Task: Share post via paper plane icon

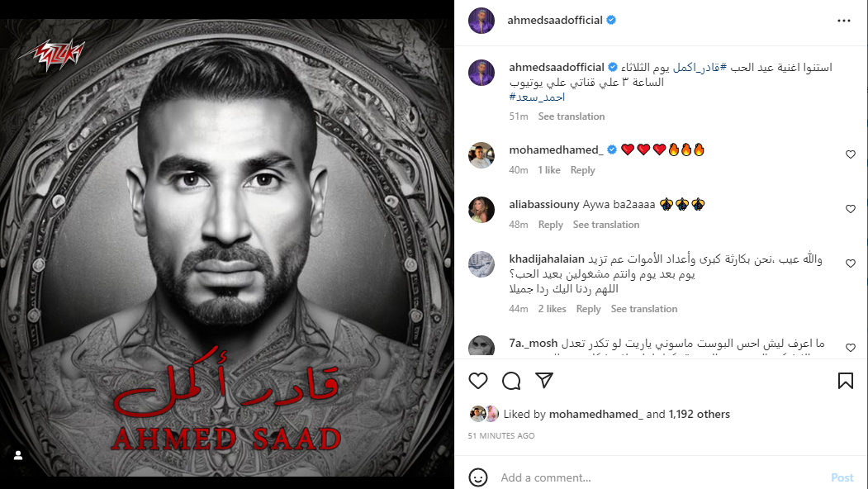Action: (544, 381)
